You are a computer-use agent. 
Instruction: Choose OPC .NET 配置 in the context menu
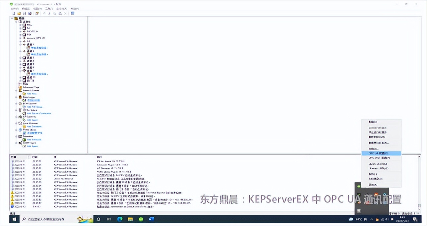point(381,158)
